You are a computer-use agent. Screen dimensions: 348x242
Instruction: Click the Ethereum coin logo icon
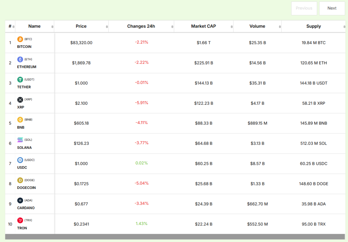[20, 59]
